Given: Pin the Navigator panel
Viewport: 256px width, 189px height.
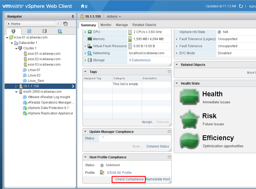Looking at the screenshot, I should coord(73,16).
